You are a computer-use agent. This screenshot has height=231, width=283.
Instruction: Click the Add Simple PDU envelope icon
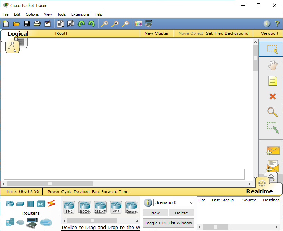pyautogui.click(x=273, y=151)
